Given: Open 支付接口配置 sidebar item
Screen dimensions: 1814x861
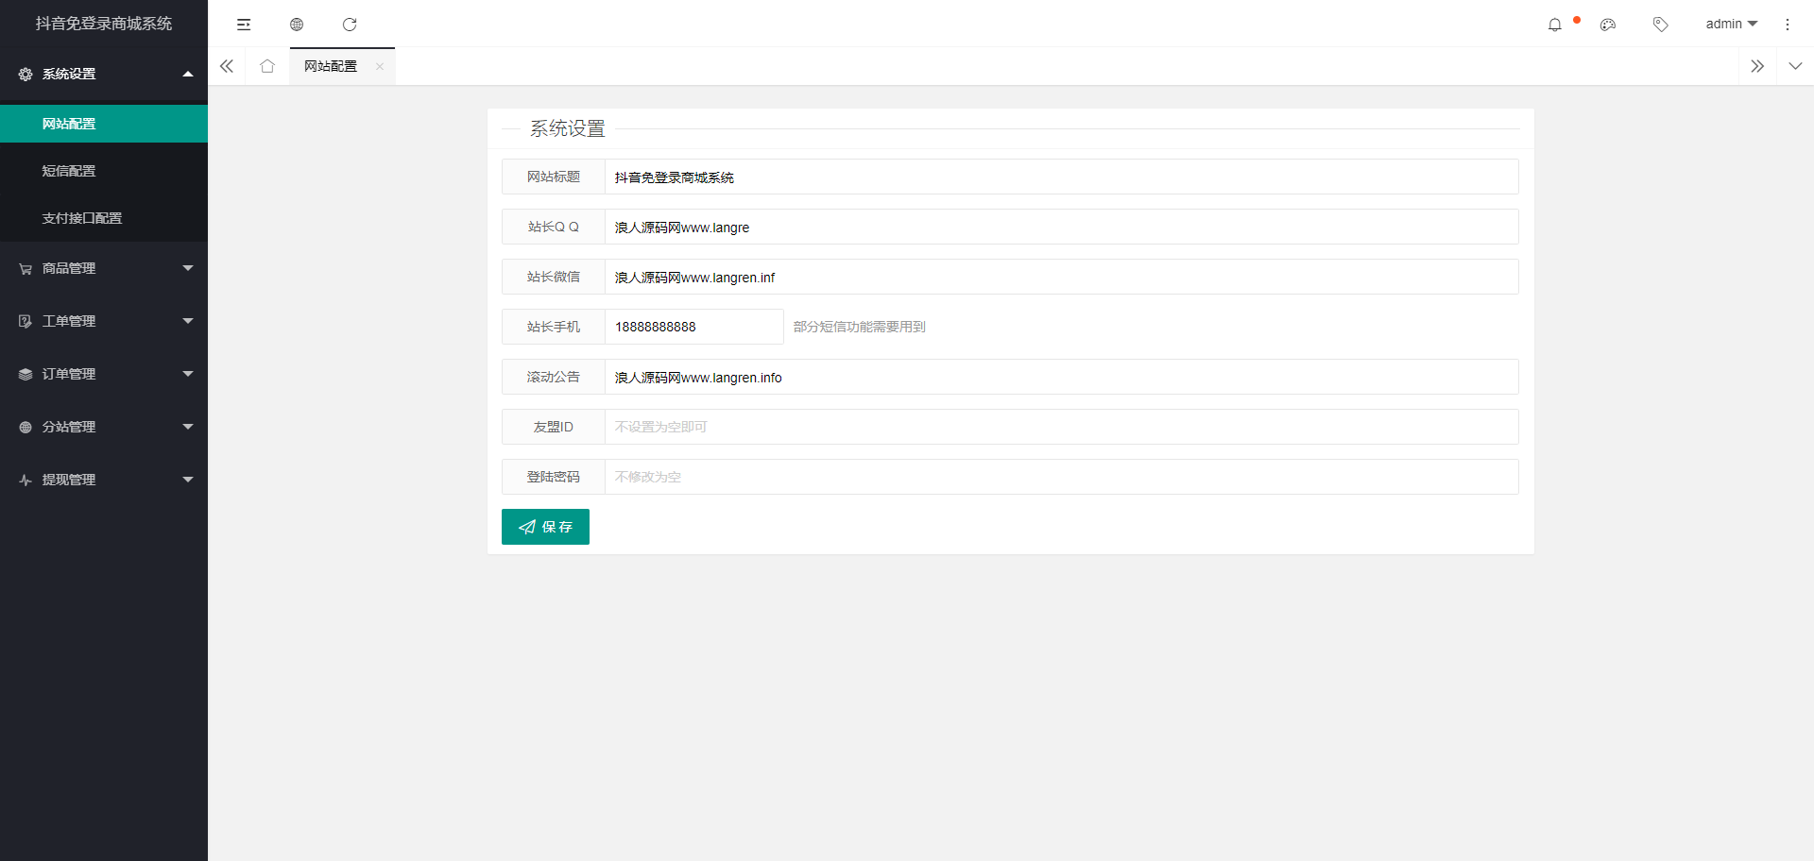Looking at the screenshot, I should pyautogui.click(x=104, y=218).
